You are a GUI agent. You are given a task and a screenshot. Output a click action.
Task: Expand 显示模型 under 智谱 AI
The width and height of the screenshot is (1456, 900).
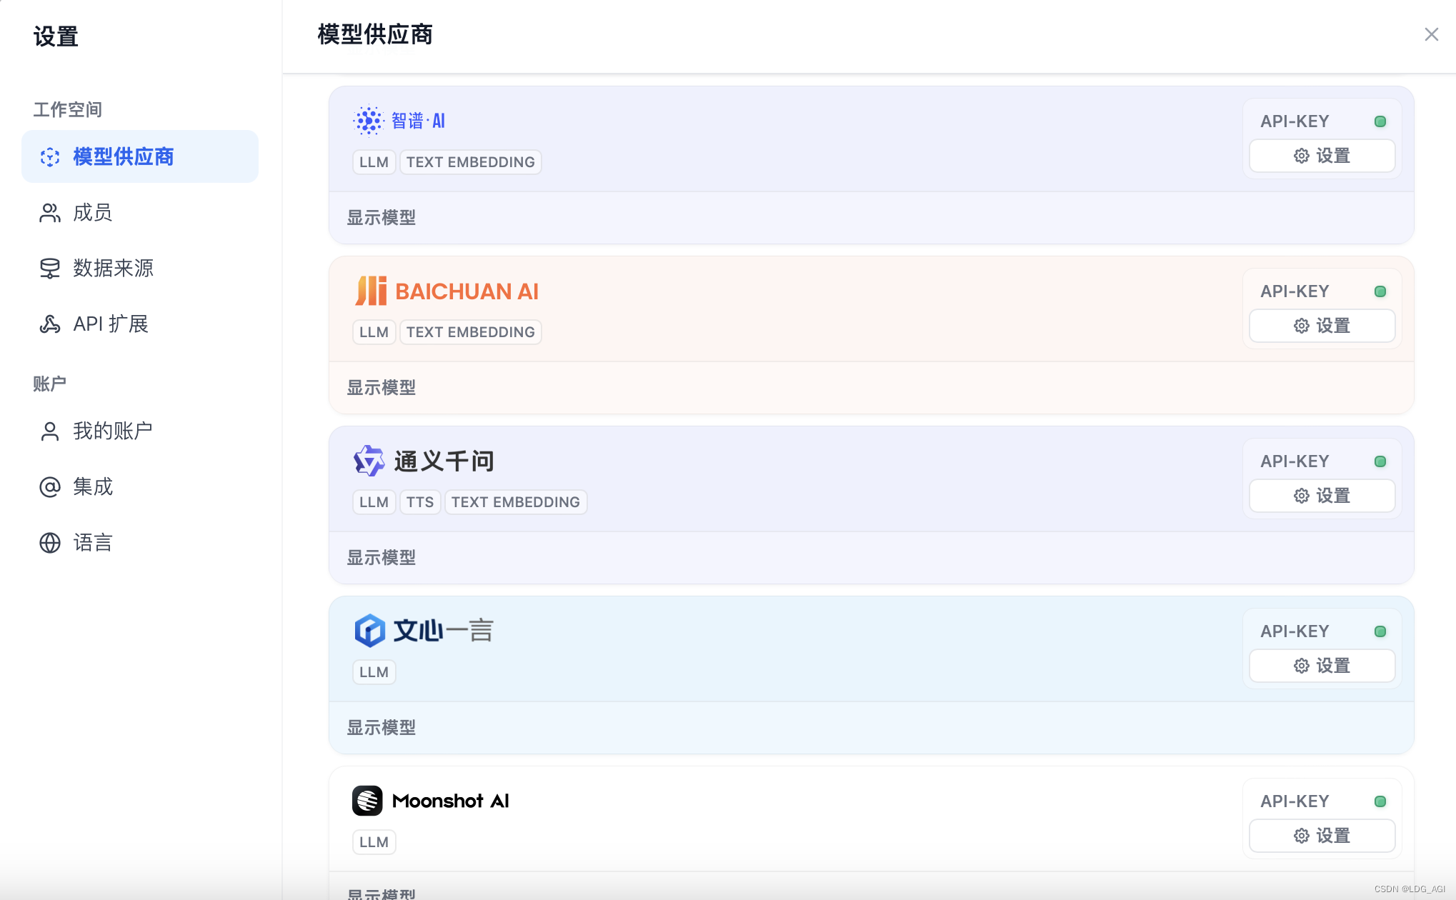click(x=381, y=218)
